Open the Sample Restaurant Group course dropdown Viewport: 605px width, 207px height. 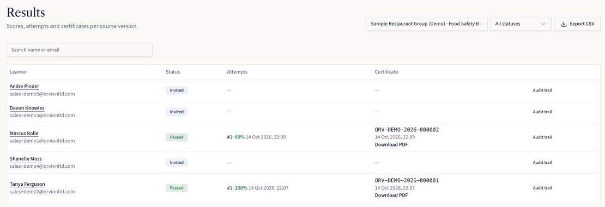426,24
